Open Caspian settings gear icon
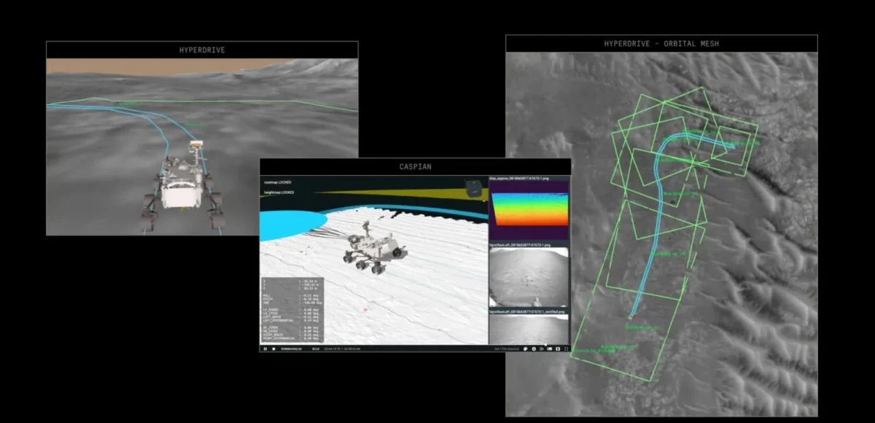The height and width of the screenshot is (423, 875). point(534,349)
